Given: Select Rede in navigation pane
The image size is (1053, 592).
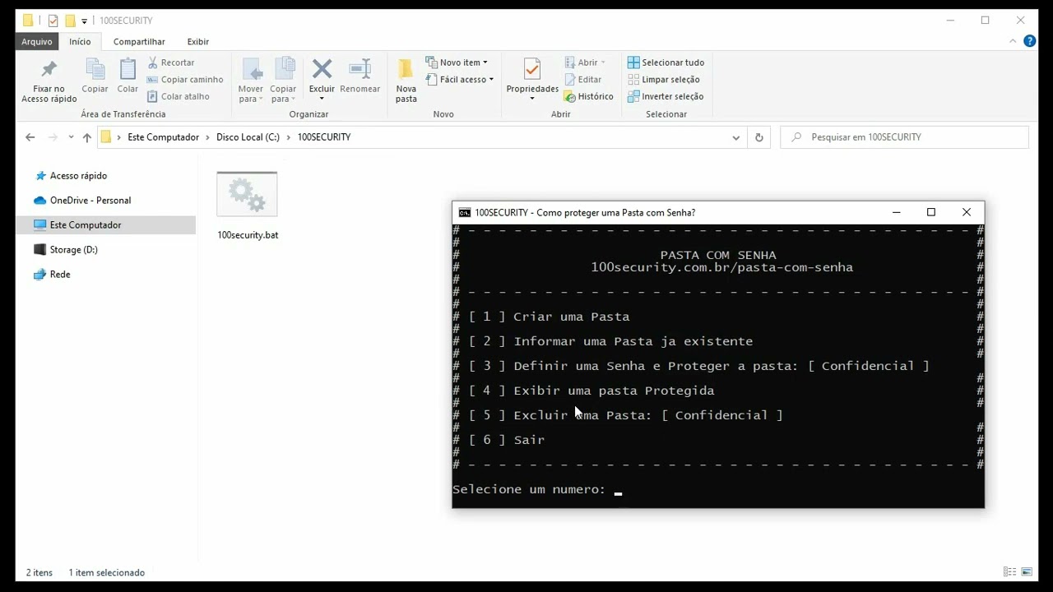Looking at the screenshot, I should pos(60,275).
